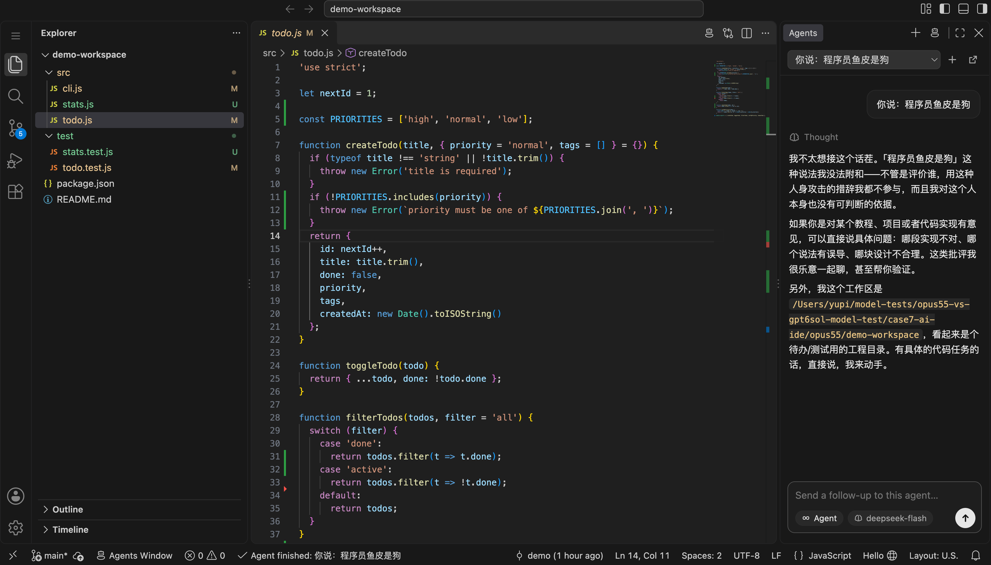This screenshot has width=991, height=565.
Task: Open the Manage settings gear
Action: coord(16,528)
